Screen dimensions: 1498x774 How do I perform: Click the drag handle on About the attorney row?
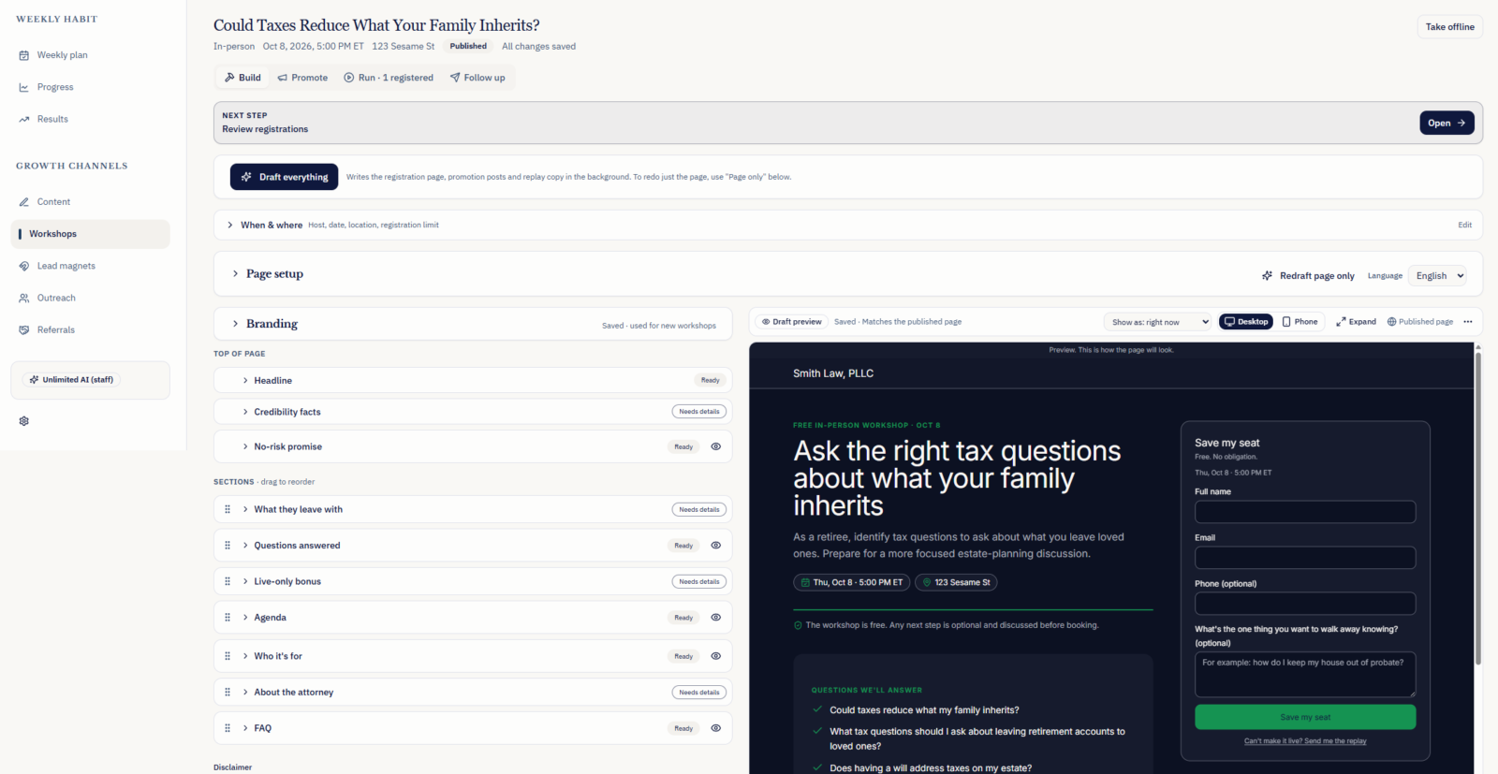pyautogui.click(x=228, y=693)
